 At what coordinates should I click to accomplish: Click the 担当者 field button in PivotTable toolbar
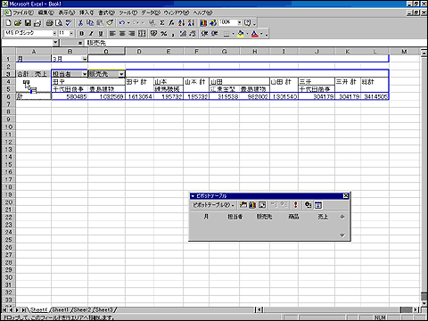[x=235, y=217]
